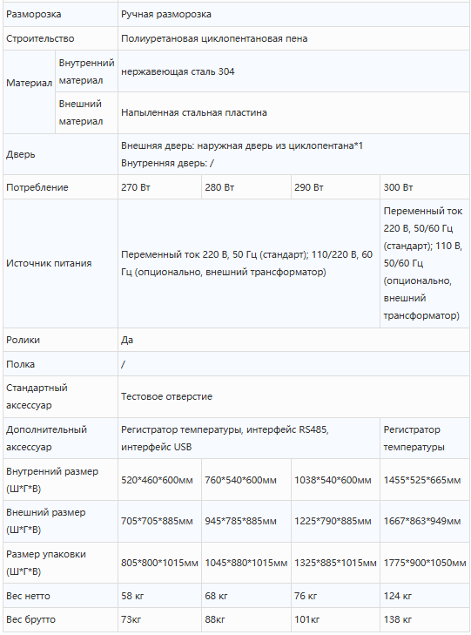Click packaging size '1775*900*1050мм' cell

tap(425, 563)
